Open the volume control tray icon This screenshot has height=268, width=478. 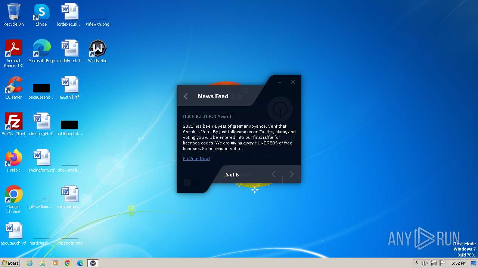425,263
